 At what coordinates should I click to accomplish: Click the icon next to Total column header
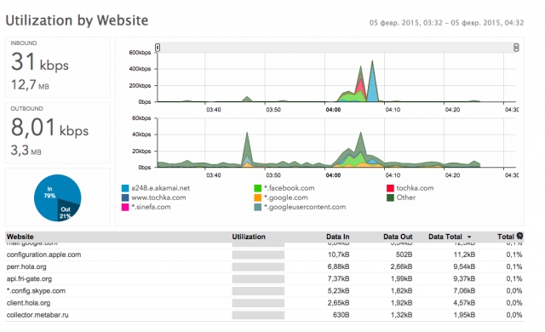click(x=519, y=236)
